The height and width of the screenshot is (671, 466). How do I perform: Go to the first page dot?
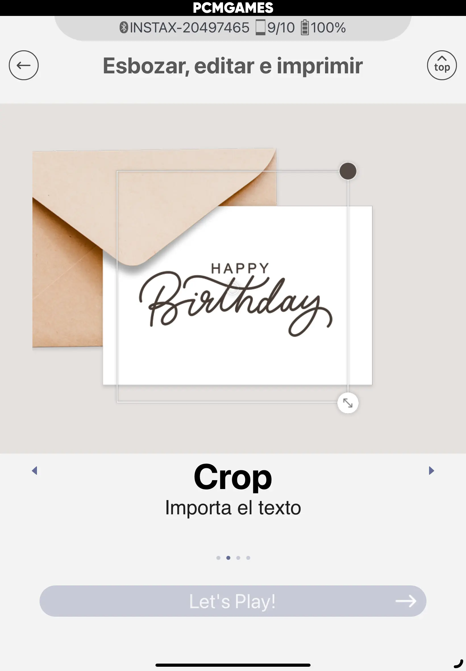point(219,558)
